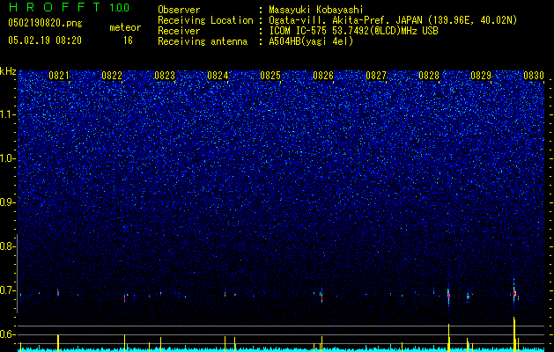
Task: Click the 0829 time marker
Action: coord(481,76)
